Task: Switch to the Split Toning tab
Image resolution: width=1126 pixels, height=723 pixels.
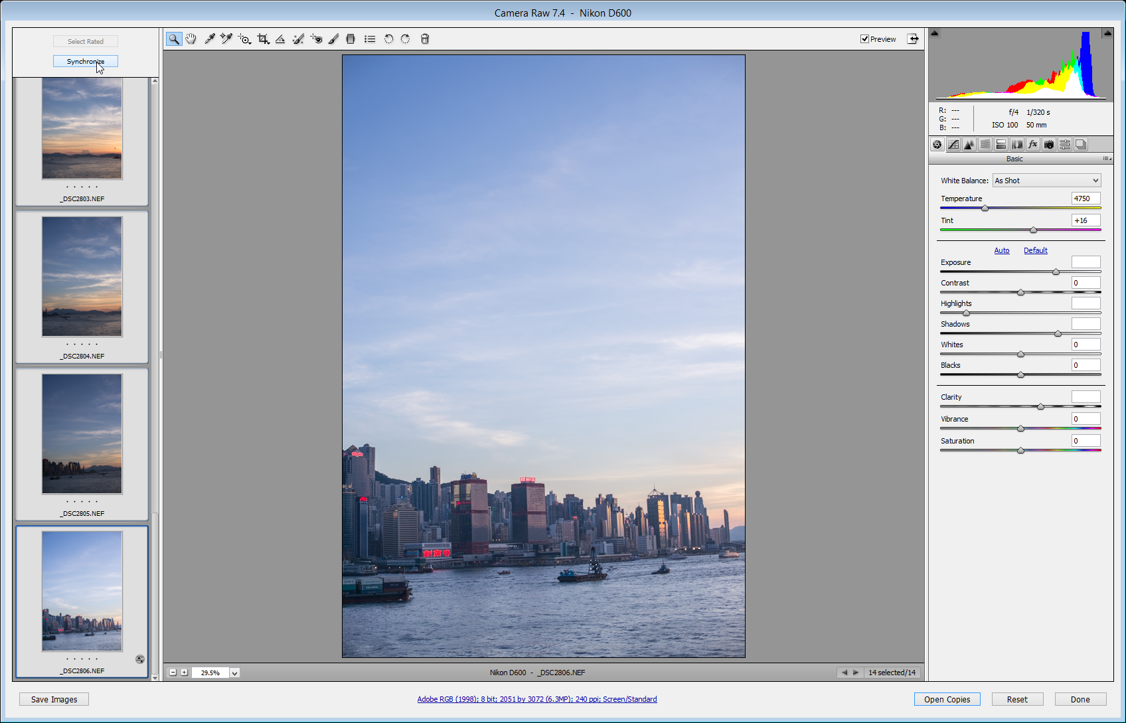Action: click(x=1001, y=144)
